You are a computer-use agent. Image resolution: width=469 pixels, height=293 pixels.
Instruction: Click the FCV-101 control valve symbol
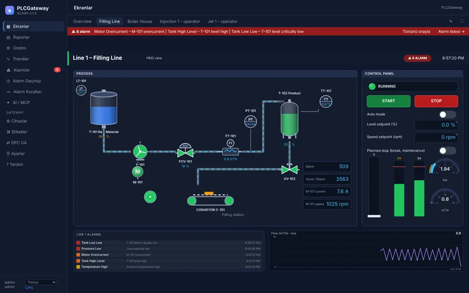tap(185, 151)
